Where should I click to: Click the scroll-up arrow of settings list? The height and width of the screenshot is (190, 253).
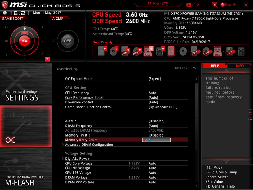(x=196, y=79)
